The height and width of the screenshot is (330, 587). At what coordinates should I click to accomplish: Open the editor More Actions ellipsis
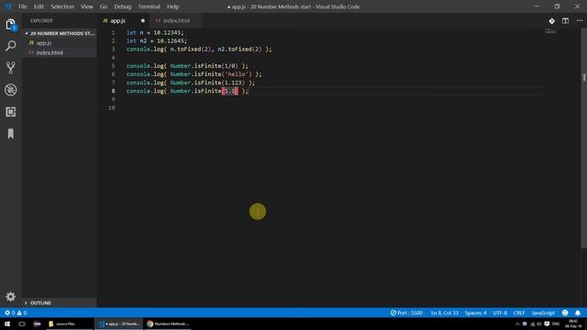[579, 21]
